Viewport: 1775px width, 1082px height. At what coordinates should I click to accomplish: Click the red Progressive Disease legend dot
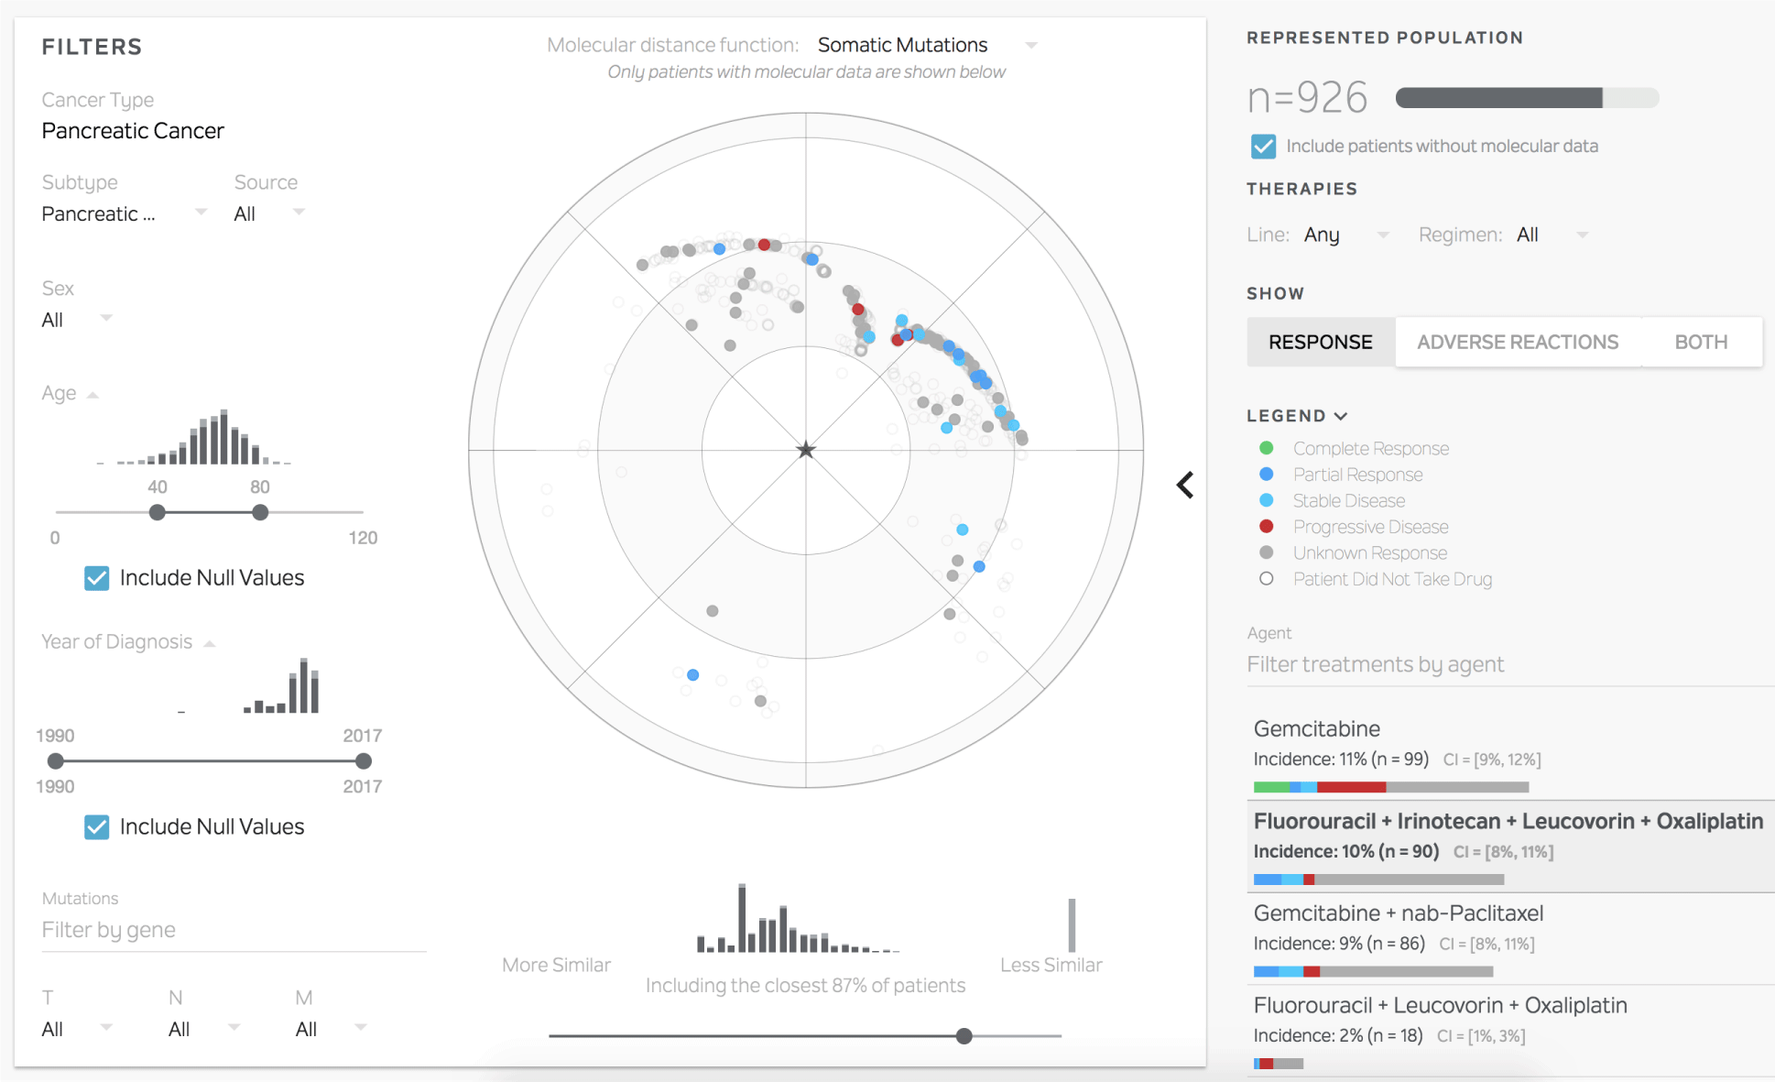pyautogui.click(x=1266, y=526)
